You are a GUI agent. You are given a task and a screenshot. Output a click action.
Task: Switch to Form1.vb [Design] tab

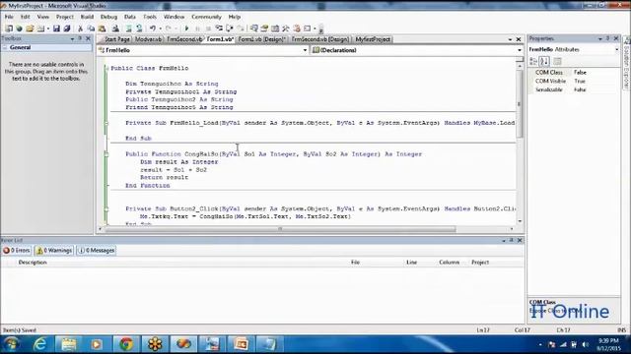[x=261, y=39]
